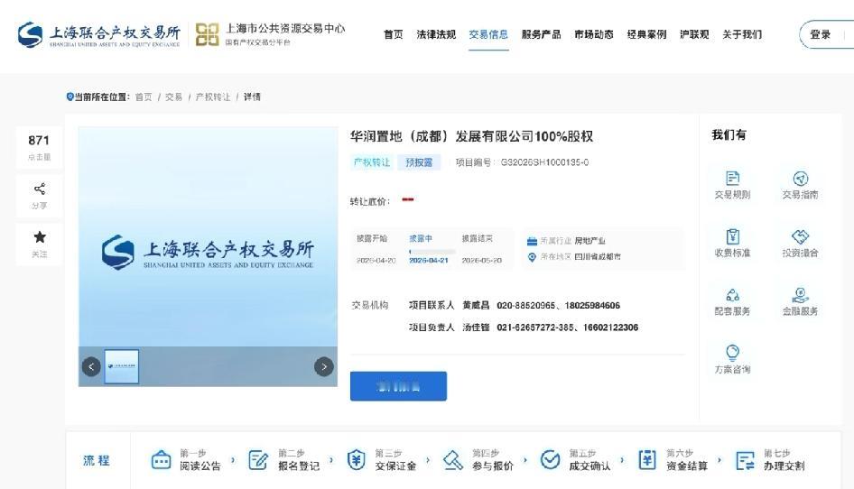Click the 流程 label
854x489 pixels.
point(97,460)
